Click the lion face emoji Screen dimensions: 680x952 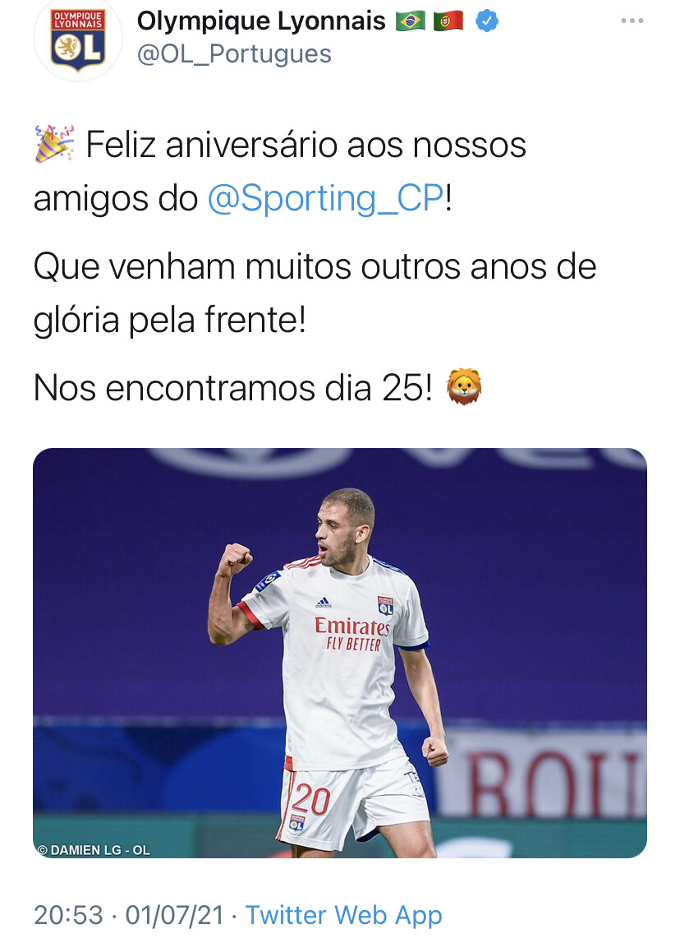pos(465,386)
